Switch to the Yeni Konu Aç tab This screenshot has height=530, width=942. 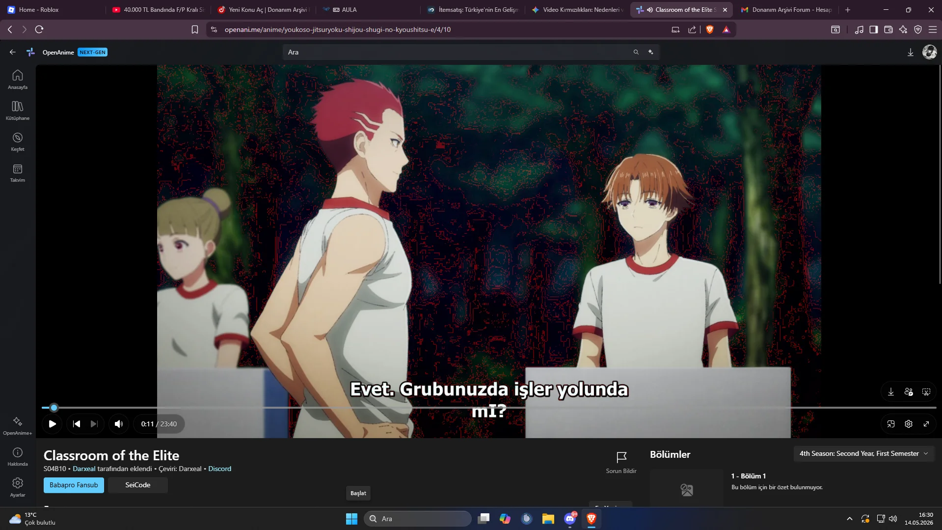point(263,10)
